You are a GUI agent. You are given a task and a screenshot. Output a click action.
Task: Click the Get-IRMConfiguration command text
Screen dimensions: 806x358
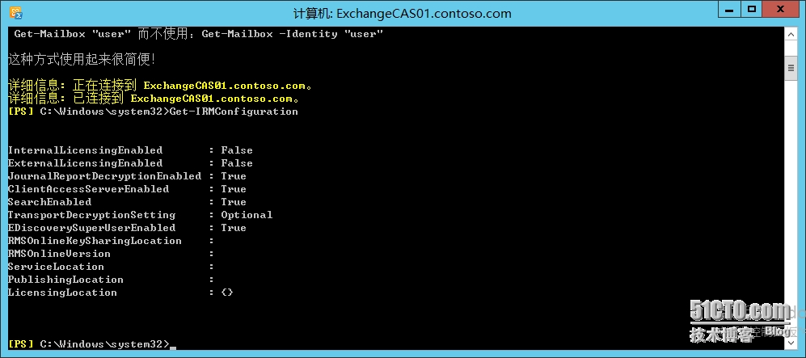(x=234, y=112)
